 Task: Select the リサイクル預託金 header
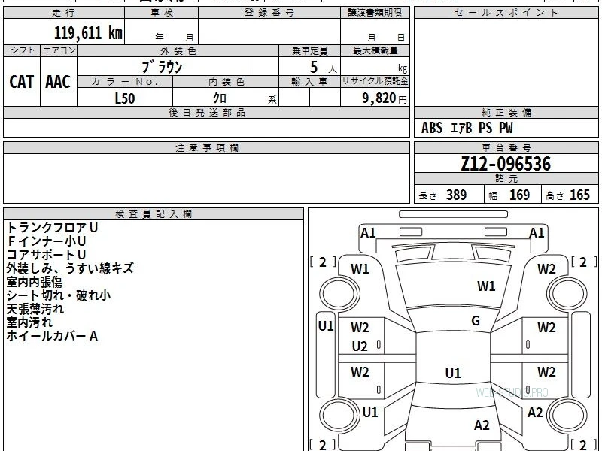(x=375, y=81)
